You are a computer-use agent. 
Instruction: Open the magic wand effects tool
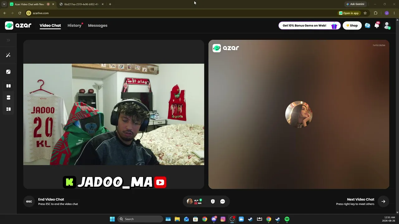[8, 55]
